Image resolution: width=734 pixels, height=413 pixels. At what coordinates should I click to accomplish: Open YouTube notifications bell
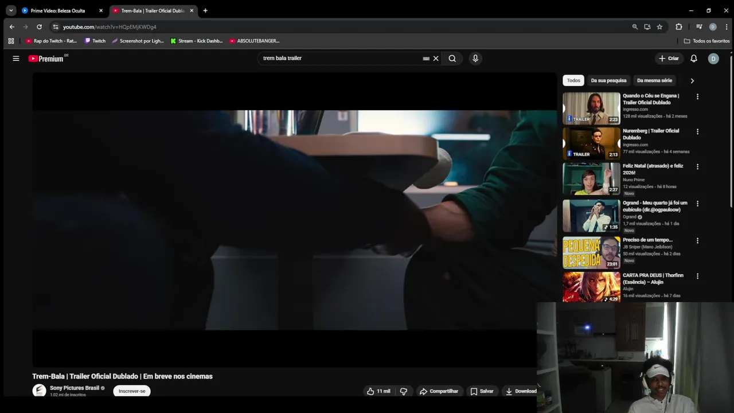(694, 59)
